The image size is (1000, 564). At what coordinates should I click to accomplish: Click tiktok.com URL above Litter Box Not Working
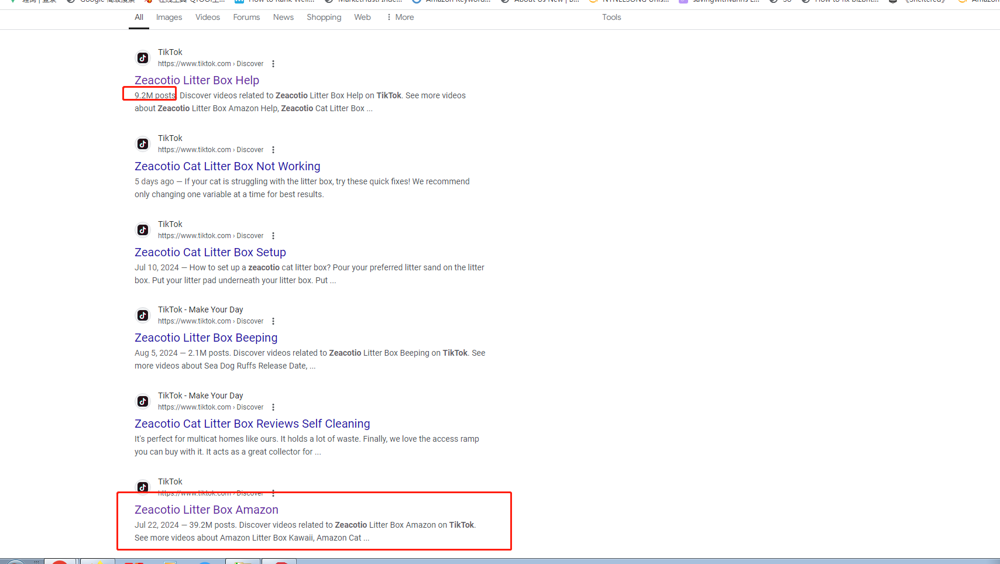211,150
